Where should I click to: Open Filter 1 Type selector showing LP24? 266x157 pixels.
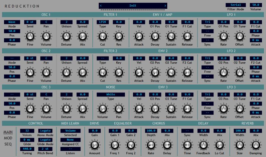coord(103,22)
